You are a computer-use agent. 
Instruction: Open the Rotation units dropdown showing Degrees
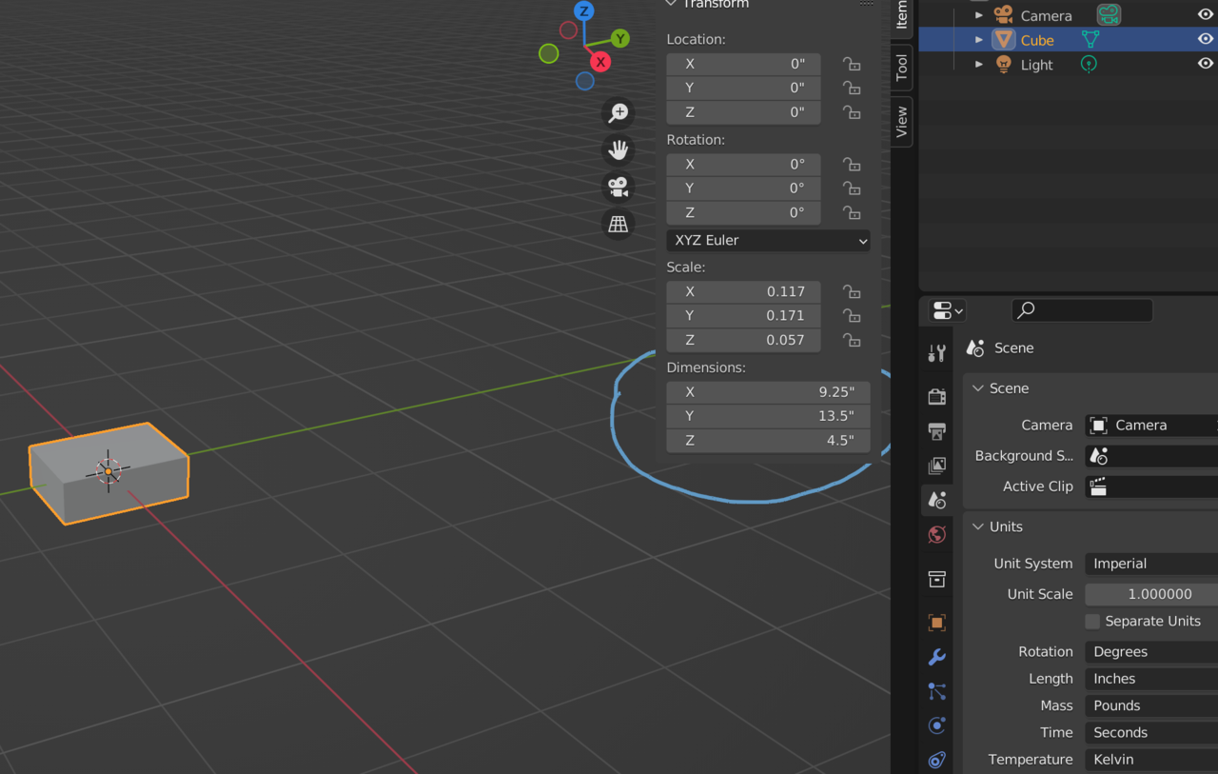click(1151, 652)
